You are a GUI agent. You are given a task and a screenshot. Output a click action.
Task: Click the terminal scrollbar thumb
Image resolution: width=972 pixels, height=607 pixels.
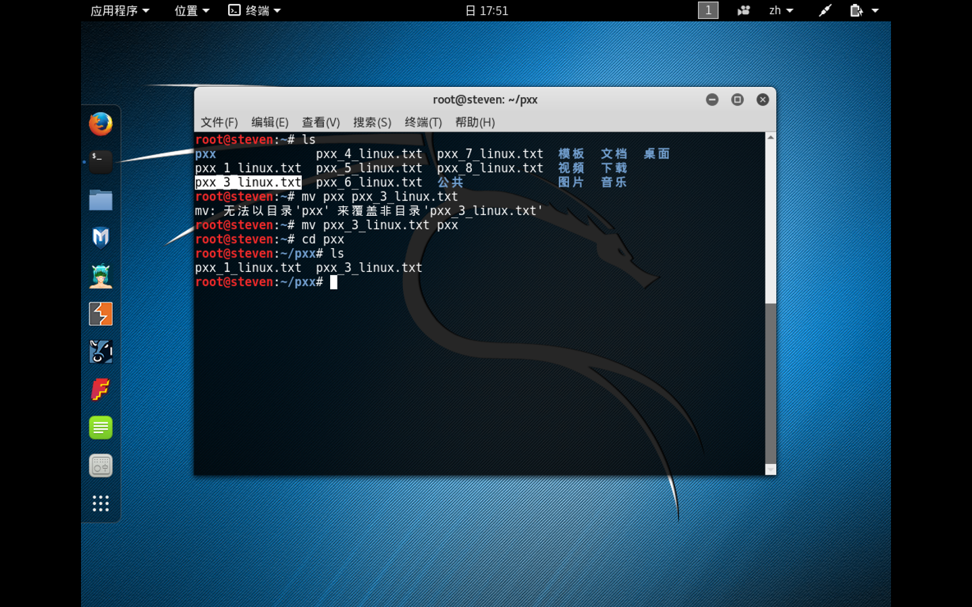[x=771, y=384]
